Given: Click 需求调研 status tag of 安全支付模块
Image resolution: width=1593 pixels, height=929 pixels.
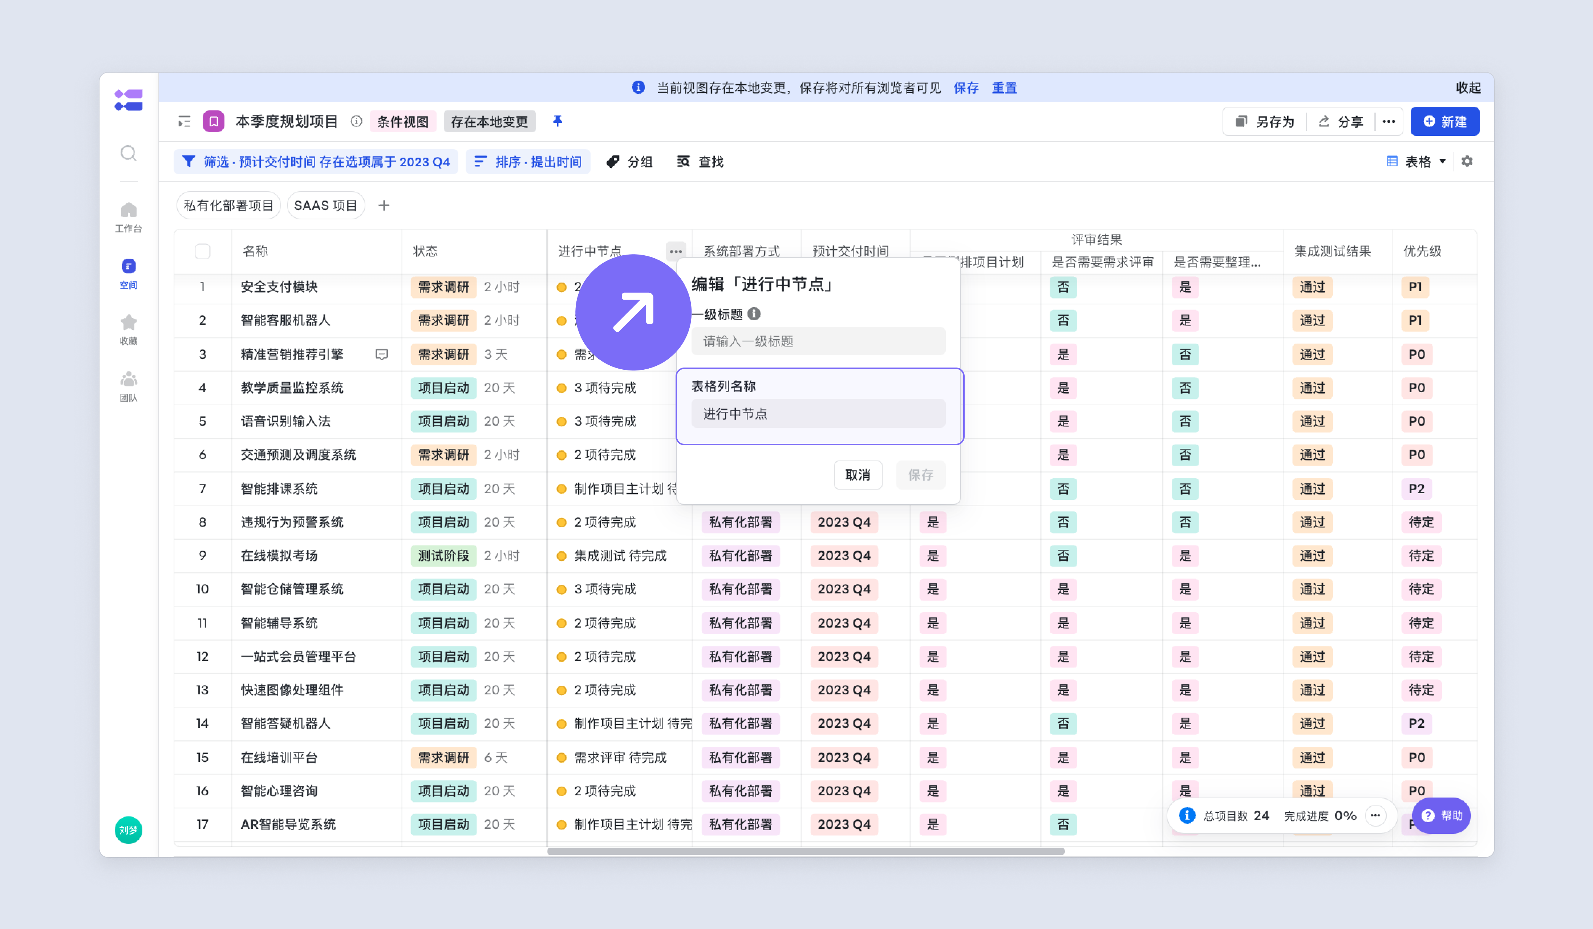Looking at the screenshot, I should (444, 286).
